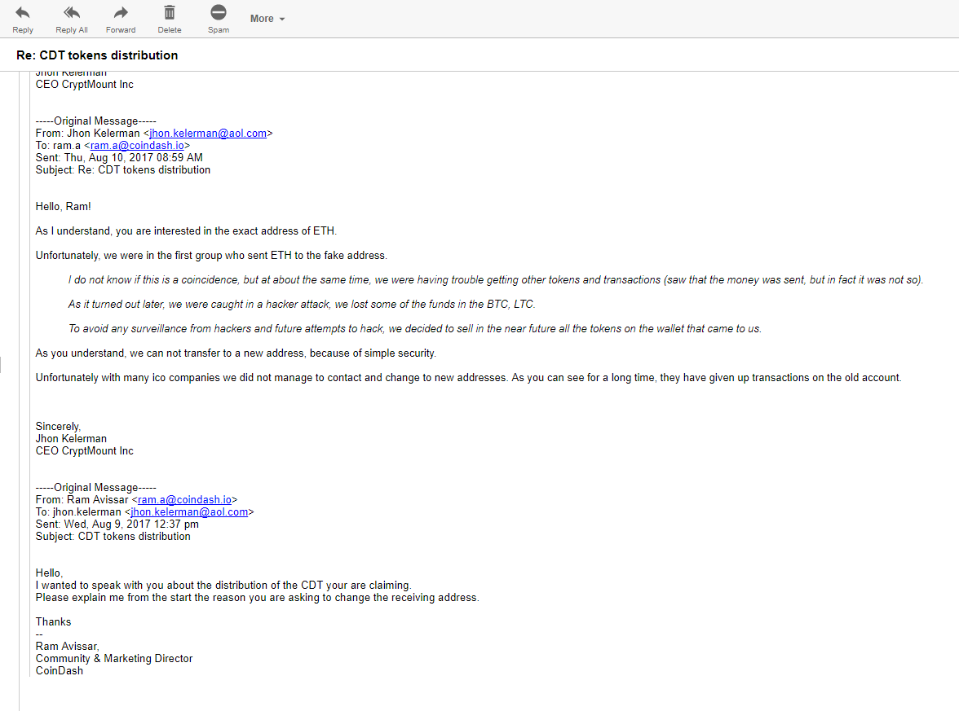This screenshot has height=711, width=959.
Task: Open jhon.kelerman@aol.com link in From: Jhon Kelerman line
Action: tap(208, 134)
